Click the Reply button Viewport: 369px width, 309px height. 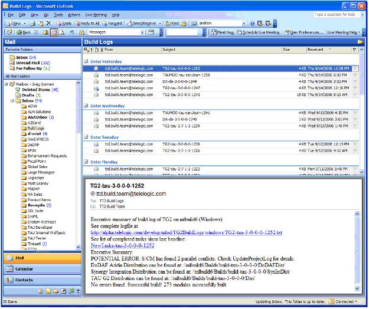(64, 23)
